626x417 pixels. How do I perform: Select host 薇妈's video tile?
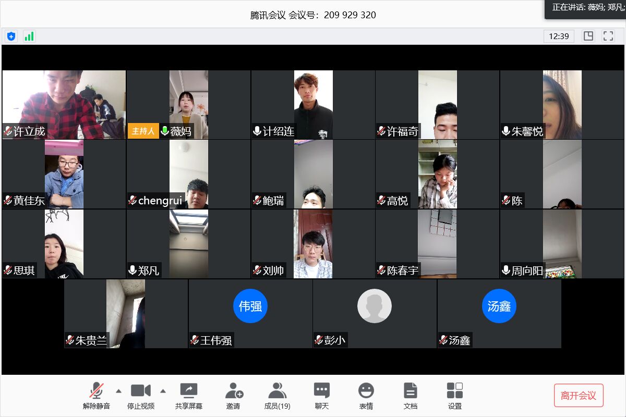(x=188, y=104)
